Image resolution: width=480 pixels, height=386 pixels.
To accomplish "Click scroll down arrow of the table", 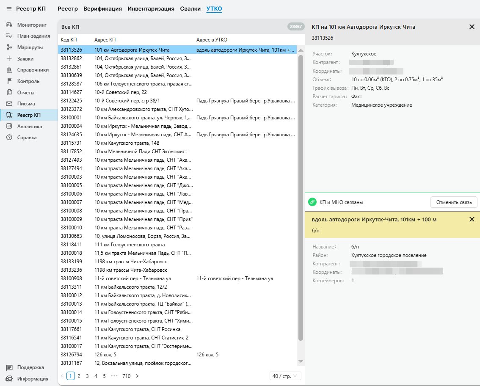I will tap(301, 361).
